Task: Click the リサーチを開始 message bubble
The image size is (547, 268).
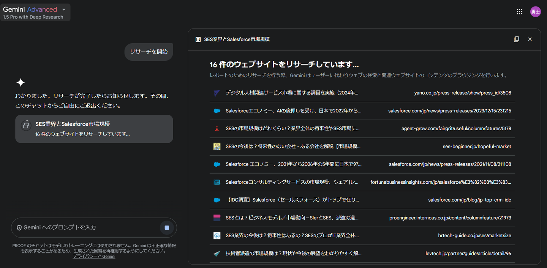Action: click(x=149, y=52)
